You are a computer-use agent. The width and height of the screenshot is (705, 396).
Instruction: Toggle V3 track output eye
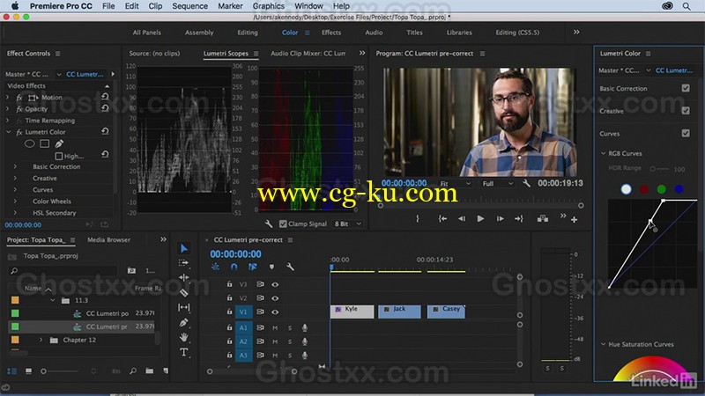click(275, 284)
